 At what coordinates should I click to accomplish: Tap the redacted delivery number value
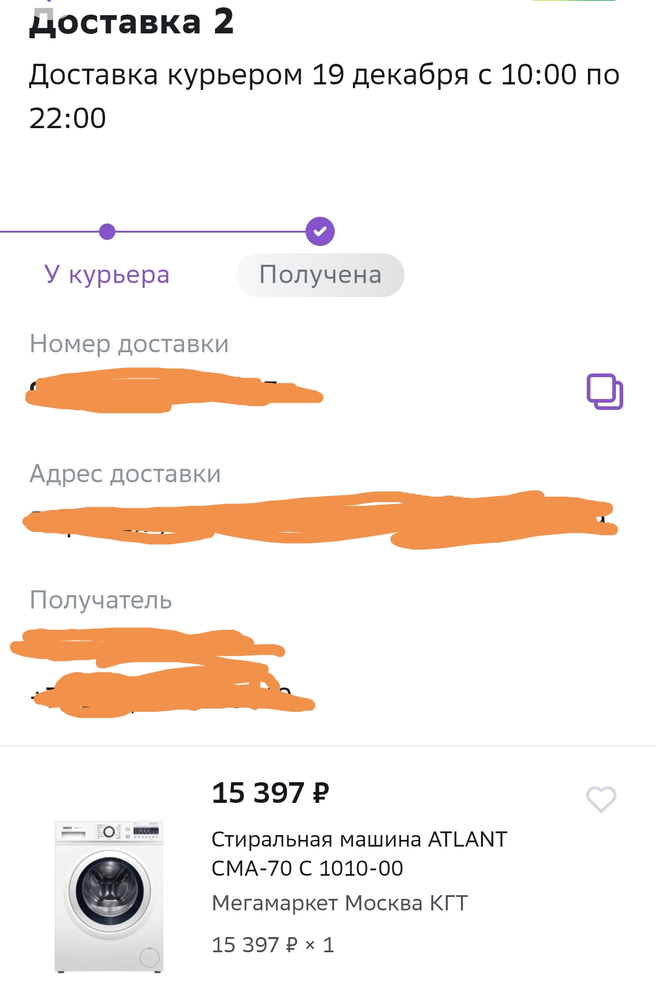174,391
